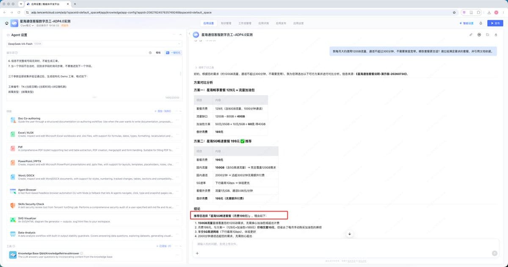Click the Knowledge Base Q&A tool icon
This screenshot has height=267, width=508.
tap(12, 255)
